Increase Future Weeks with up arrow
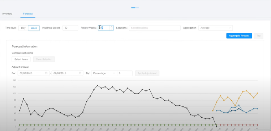Viewport: 271px width, 131px height. (112, 27)
